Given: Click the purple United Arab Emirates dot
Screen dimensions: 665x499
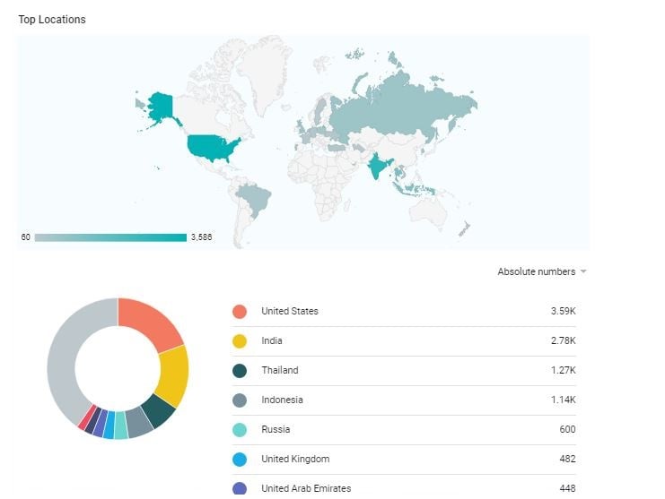Looking at the screenshot, I should 240,488.
